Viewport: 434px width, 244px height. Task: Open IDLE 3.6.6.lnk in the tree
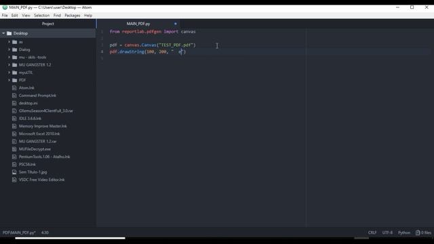[30, 119]
